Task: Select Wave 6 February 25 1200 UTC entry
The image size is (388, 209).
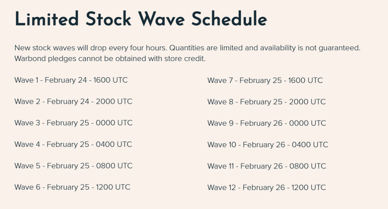Action: (72, 187)
